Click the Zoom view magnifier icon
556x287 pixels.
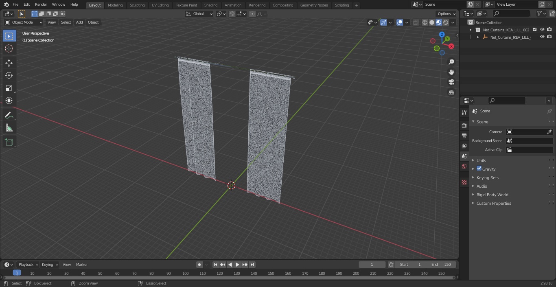point(451,62)
